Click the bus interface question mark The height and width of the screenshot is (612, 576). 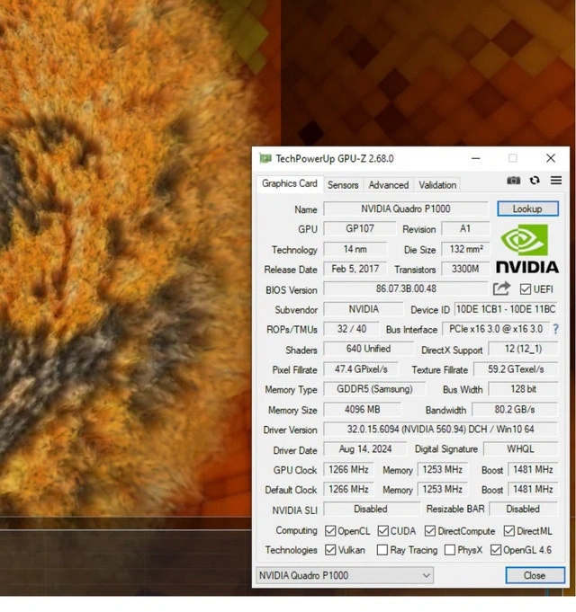tap(555, 329)
